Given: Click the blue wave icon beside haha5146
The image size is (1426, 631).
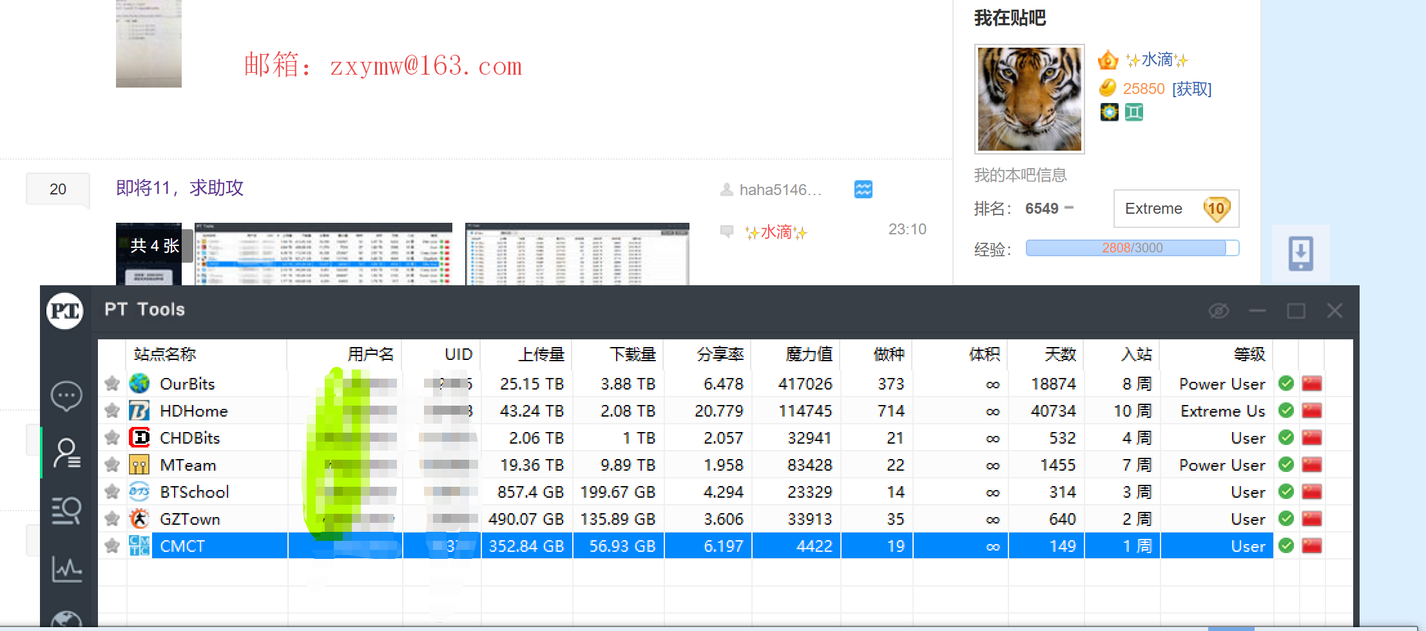Looking at the screenshot, I should pos(863,189).
